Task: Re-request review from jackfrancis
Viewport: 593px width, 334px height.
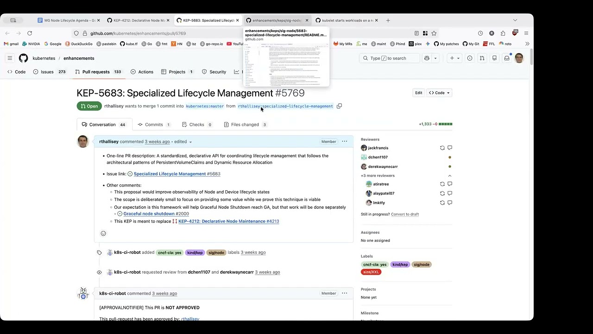Action: pos(442,148)
